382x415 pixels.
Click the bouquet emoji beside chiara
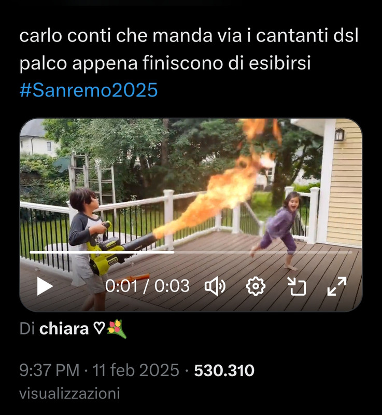tap(117, 329)
